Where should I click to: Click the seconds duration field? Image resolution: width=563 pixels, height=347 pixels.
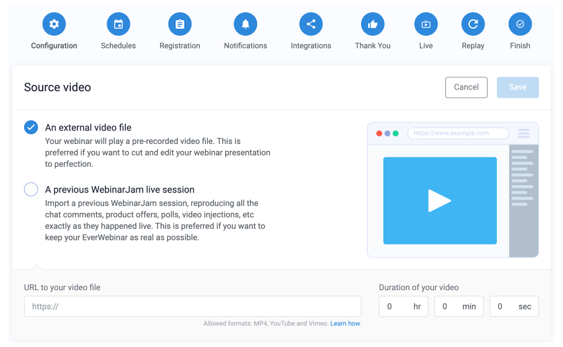[x=514, y=306]
